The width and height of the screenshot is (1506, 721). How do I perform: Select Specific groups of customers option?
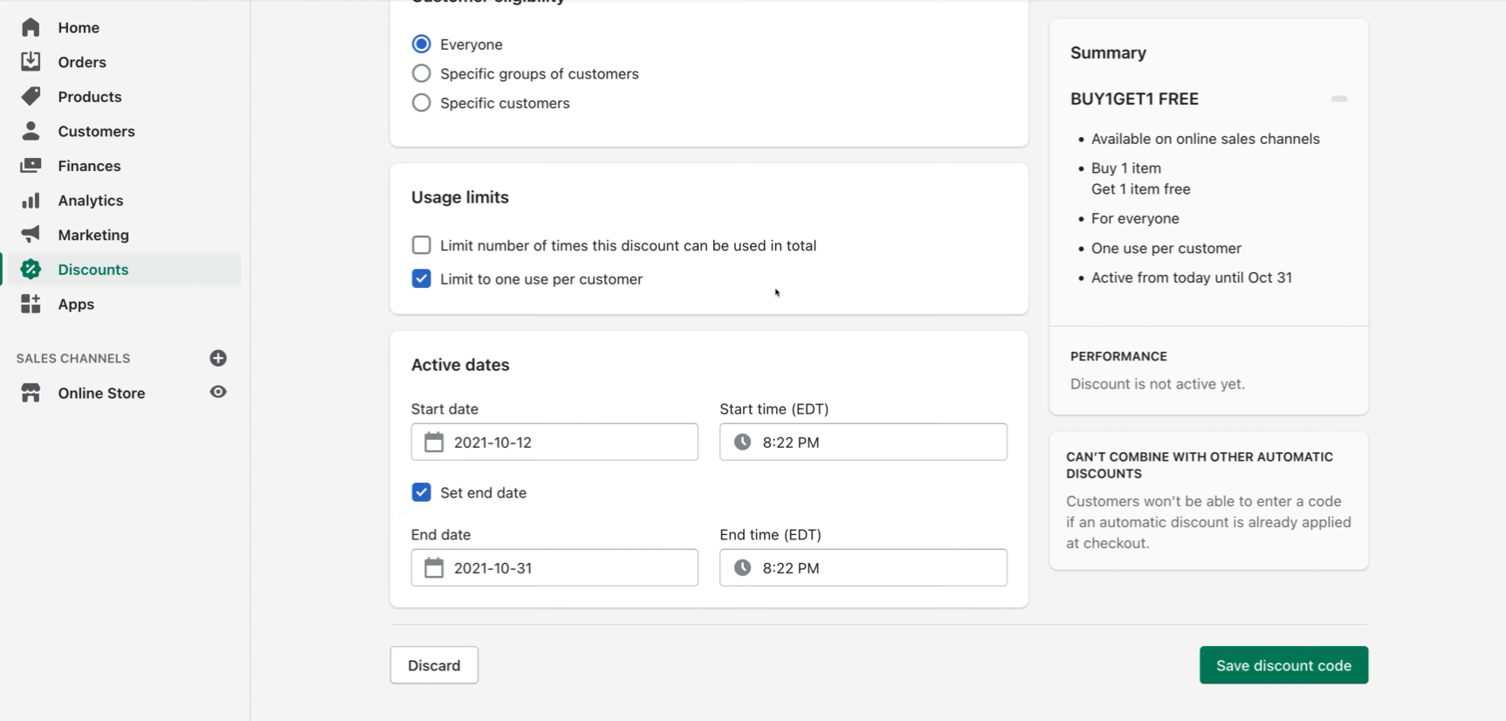pos(421,73)
